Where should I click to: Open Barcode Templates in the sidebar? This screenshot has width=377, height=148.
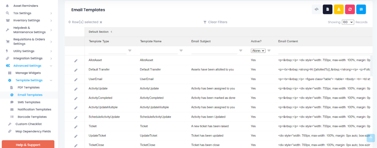(32, 117)
